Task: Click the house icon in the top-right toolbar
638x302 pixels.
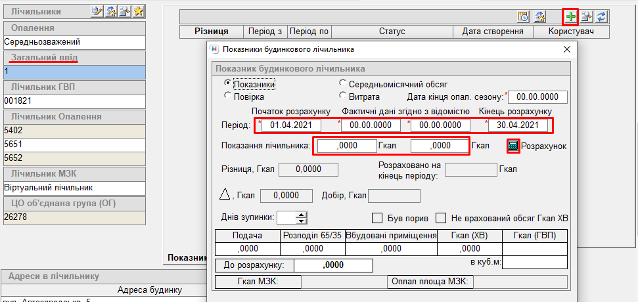Action: 539,17
